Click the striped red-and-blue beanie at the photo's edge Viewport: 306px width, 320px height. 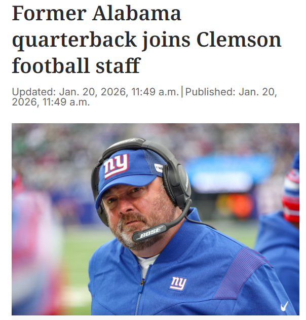pos(292,195)
